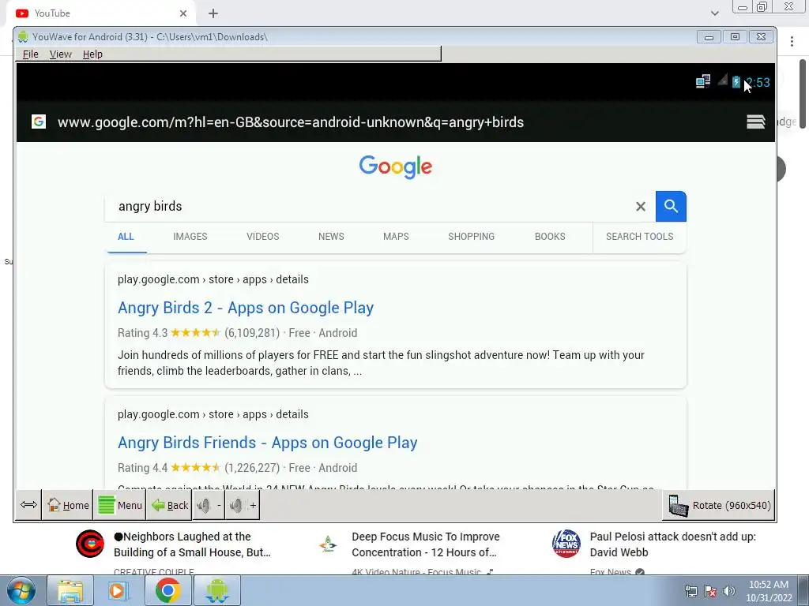Switch to YouWave Android taskbar icon
This screenshot has width=809, height=606.
(217, 590)
